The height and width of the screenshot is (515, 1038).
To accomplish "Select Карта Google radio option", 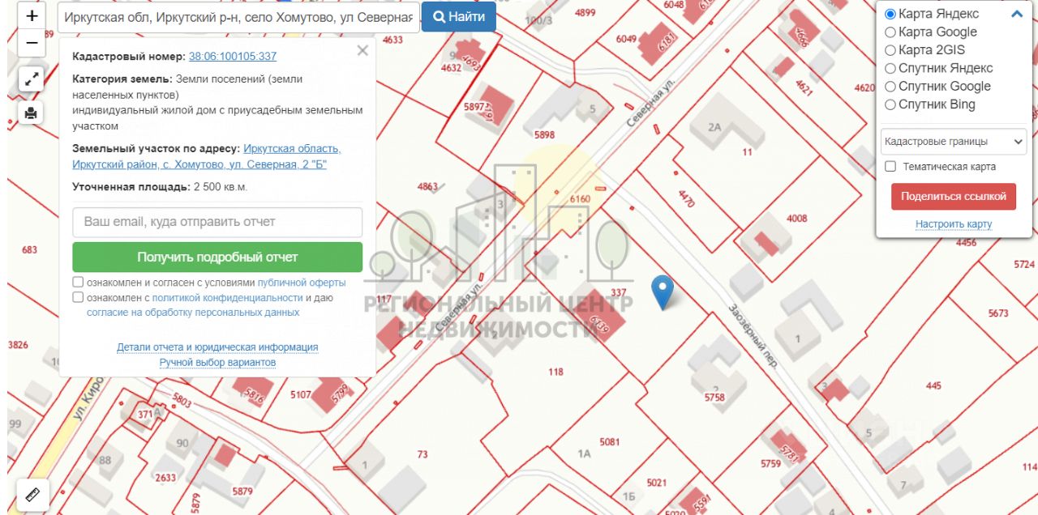I will pos(890,32).
